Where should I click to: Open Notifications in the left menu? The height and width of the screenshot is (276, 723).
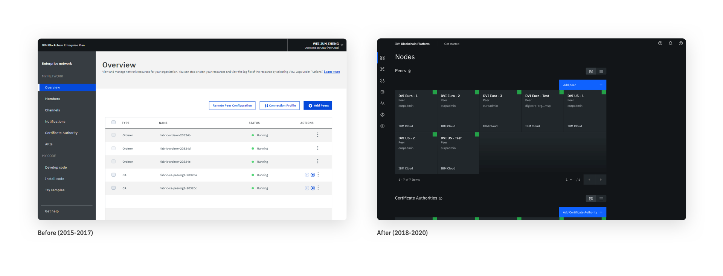point(55,122)
